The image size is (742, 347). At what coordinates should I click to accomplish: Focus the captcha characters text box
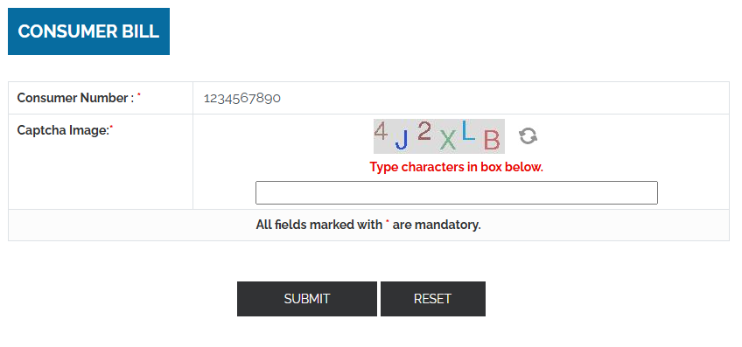(x=457, y=192)
